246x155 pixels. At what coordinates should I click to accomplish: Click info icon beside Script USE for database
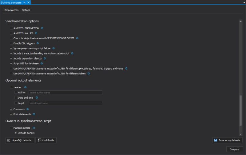[x=42, y=63]
